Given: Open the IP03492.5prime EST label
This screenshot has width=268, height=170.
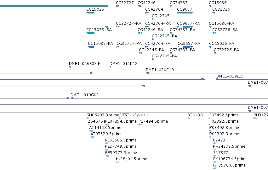Looking at the screenshot, I should pyautogui.click(x=223, y=115).
